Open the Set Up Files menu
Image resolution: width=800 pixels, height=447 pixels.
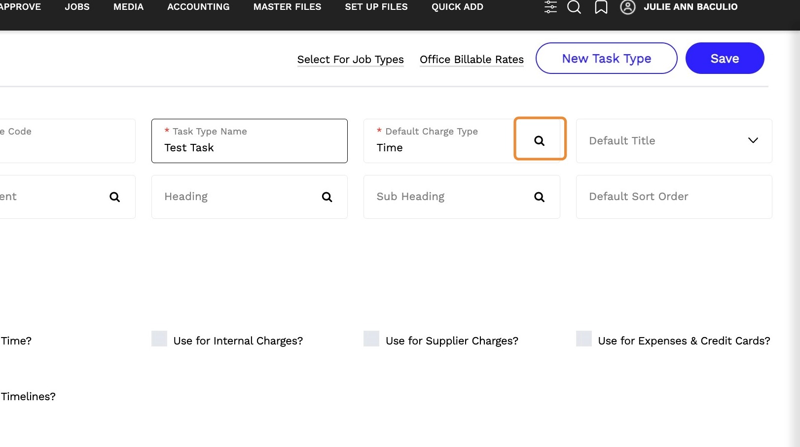click(376, 7)
